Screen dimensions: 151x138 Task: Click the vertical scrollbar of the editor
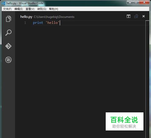coord(147,79)
